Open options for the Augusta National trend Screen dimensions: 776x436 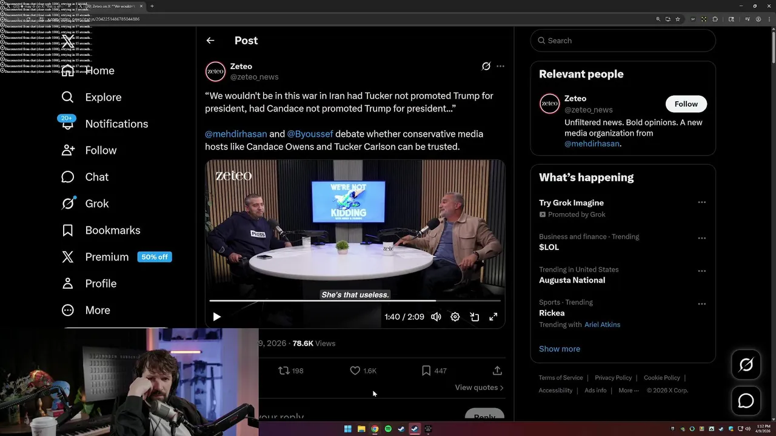pos(701,271)
